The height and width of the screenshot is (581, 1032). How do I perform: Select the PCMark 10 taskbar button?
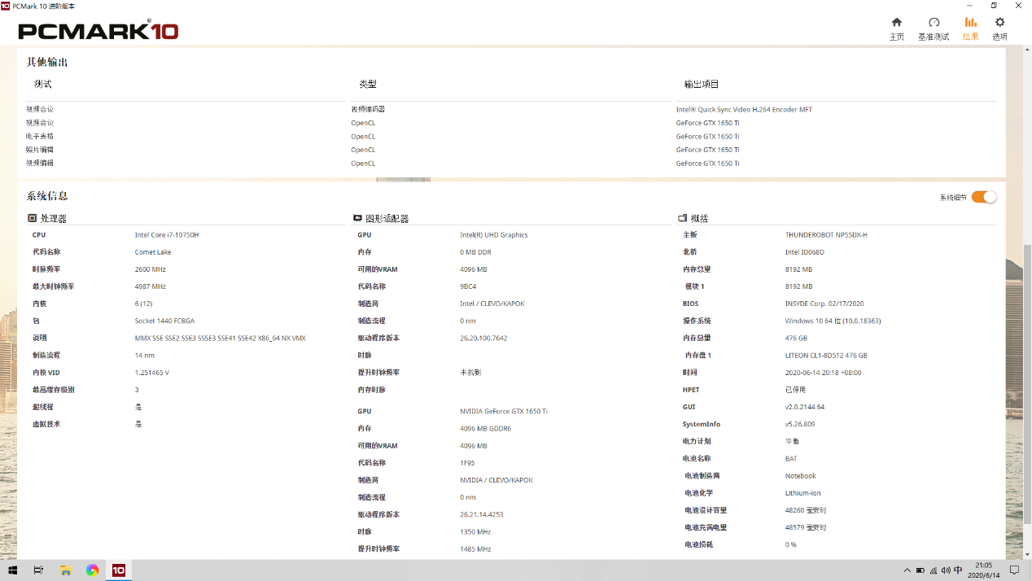[x=119, y=570]
